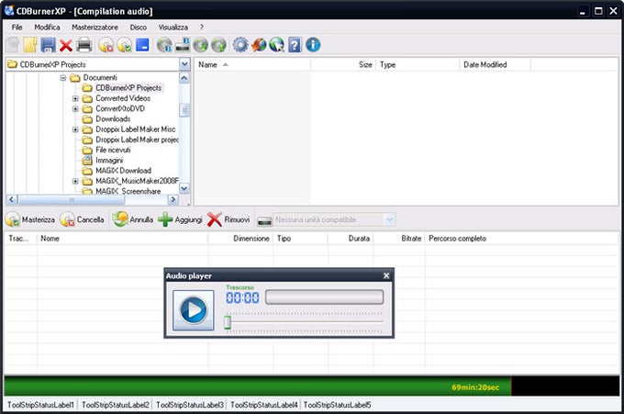
Task: Click the globe with orange arrow icon
Action: point(259,45)
